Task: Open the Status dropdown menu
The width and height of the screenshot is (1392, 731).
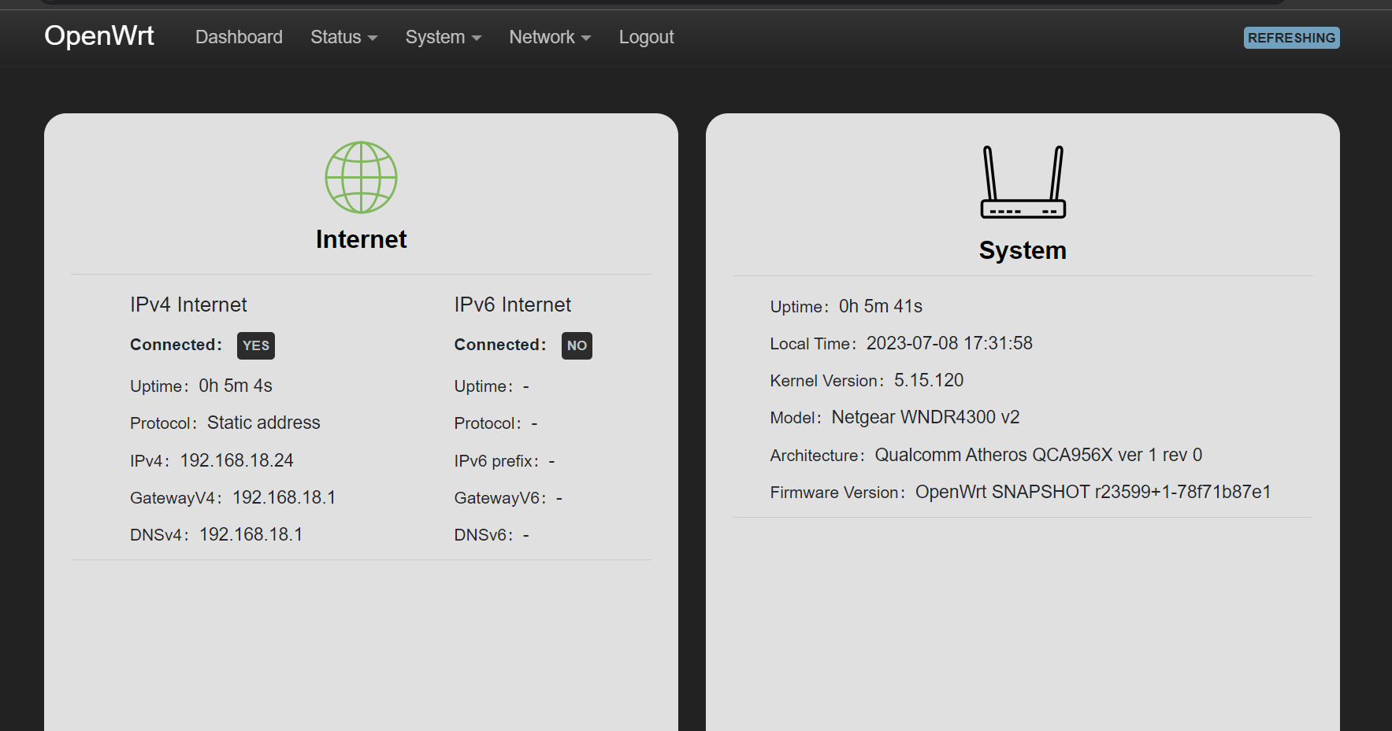Action: click(x=343, y=37)
